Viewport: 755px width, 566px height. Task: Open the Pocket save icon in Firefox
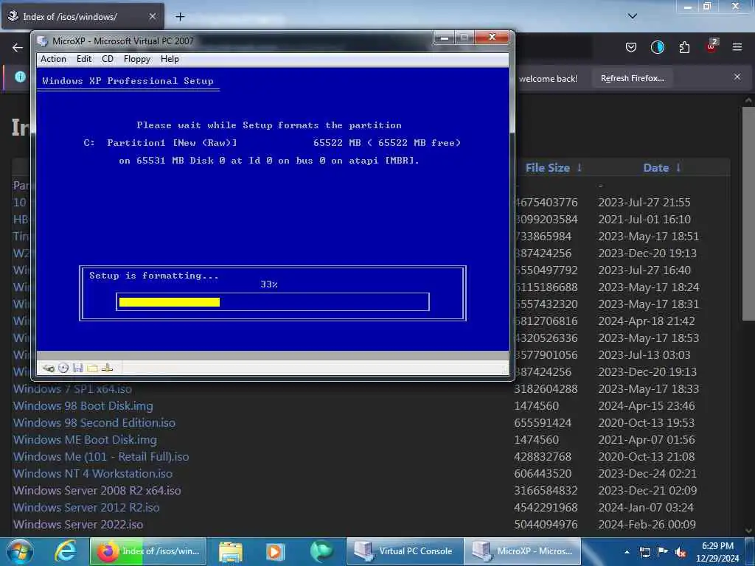[x=631, y=47]
